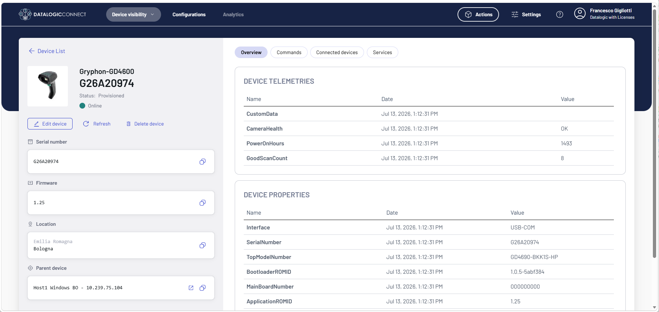The width and height of the screenshot is (659, 312).
Task: Click the Gryphon scanner device image
Action: (x=48, y=86)
